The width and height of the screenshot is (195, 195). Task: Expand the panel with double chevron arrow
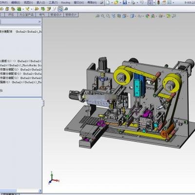(39, 21)
